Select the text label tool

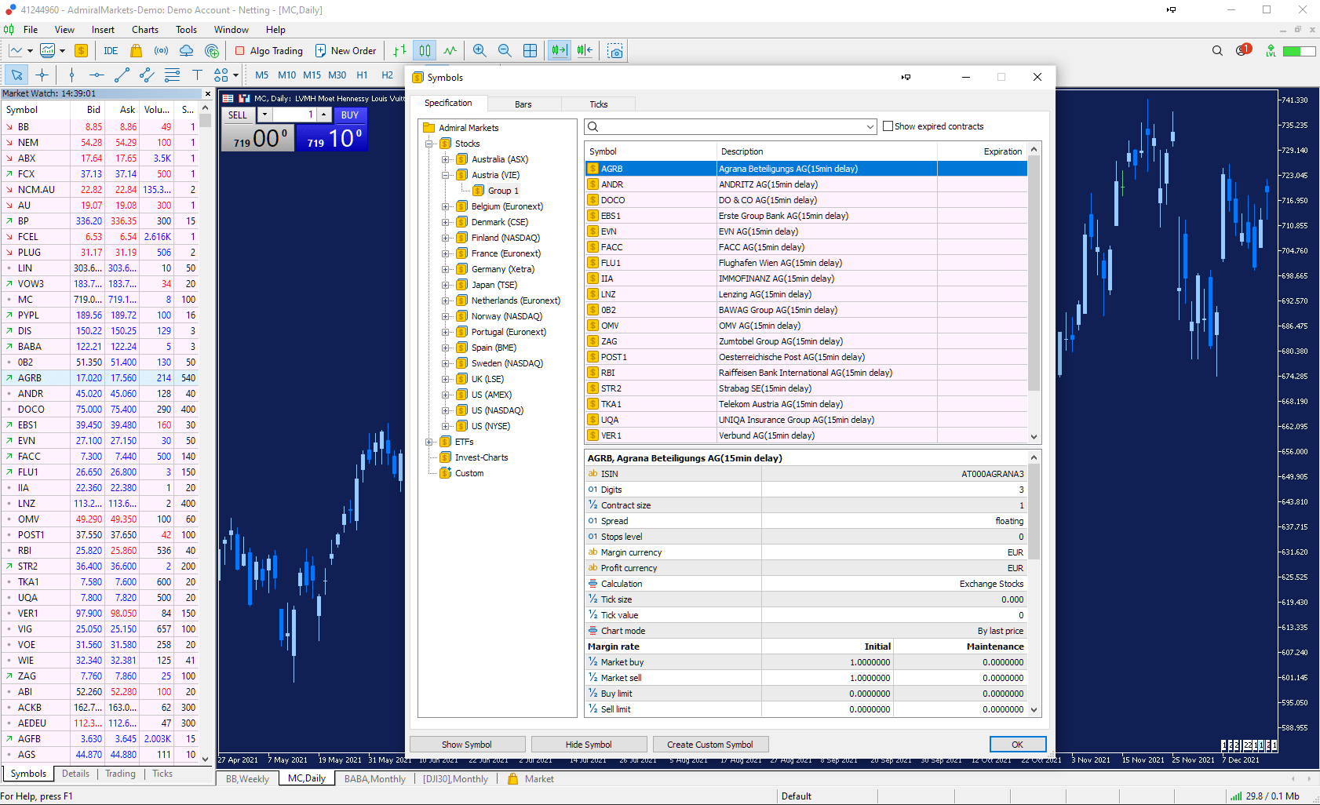point(197,75)
